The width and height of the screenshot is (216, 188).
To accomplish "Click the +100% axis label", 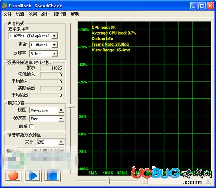I will click(84, 30).
